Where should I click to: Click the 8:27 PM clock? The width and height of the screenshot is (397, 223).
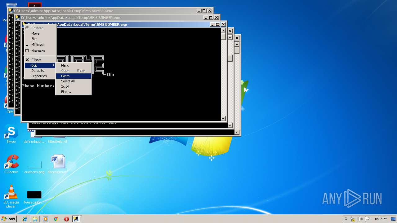point(381,219)
